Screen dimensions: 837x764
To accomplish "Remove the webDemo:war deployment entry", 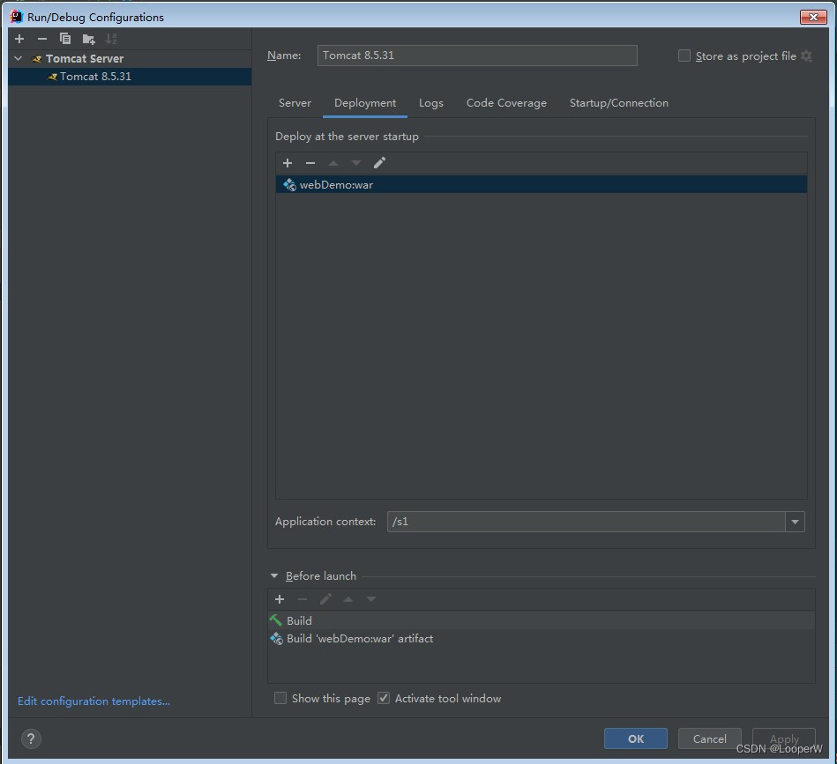I will click(x=310, y=163).
